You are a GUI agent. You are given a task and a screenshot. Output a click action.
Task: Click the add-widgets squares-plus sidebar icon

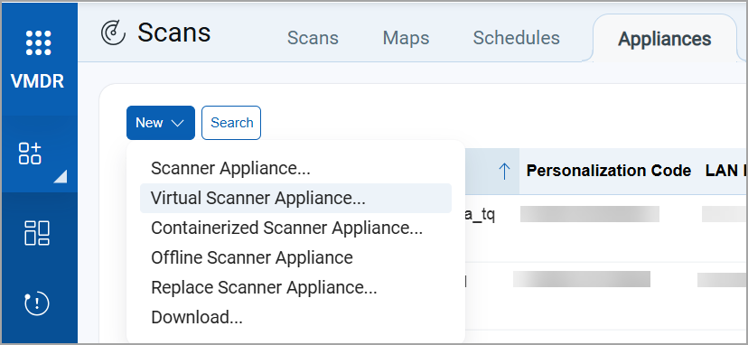tap(30, 154)
